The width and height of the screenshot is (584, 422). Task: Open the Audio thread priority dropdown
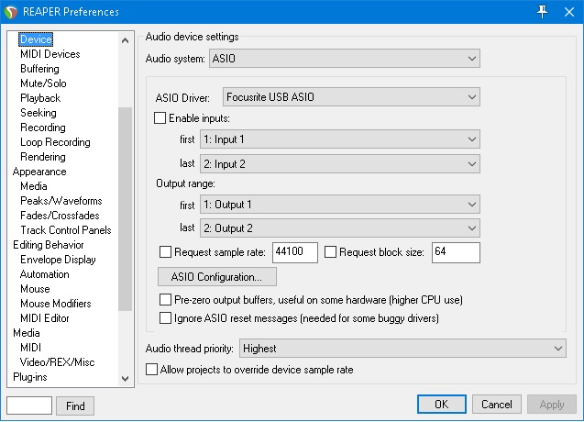pyautogui.click(x=402, y=349)
